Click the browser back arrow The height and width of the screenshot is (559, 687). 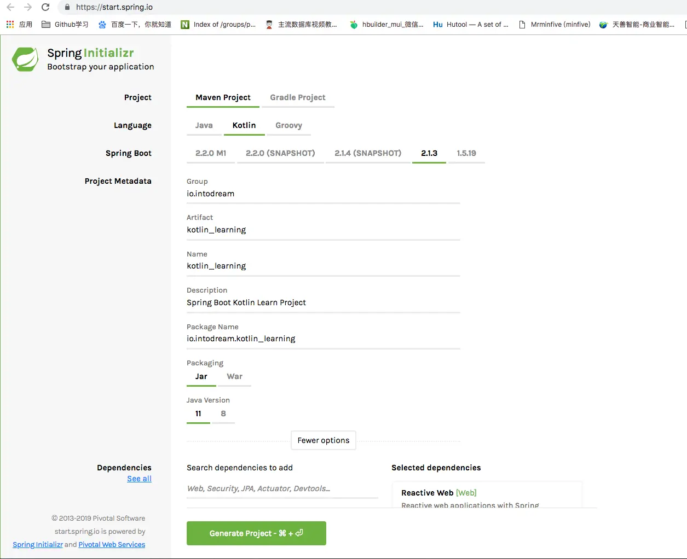pos(10,7)
